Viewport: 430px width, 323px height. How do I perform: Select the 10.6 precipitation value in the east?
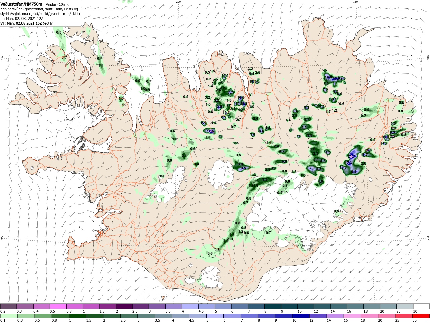[343, 167]
